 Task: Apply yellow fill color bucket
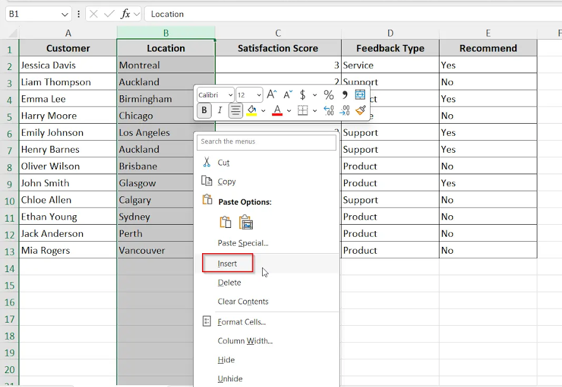point(251,110)
